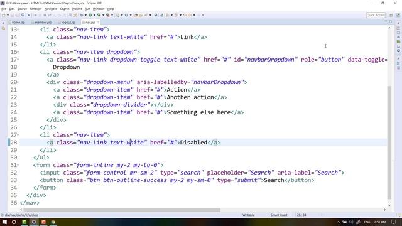Click the cursor position "28 : 34" in status bar
Viewport: 402px width, 226px height.
301,215
